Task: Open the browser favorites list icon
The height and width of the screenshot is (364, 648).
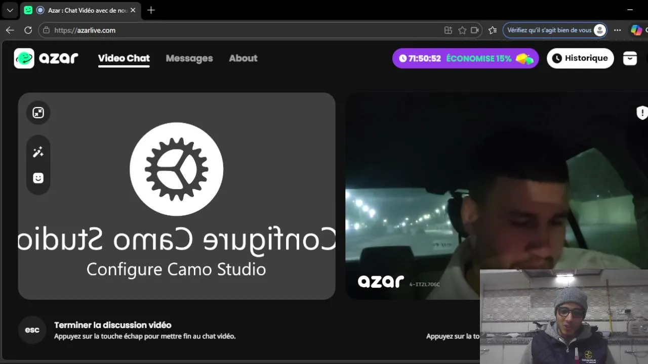Action: (493, 30)
